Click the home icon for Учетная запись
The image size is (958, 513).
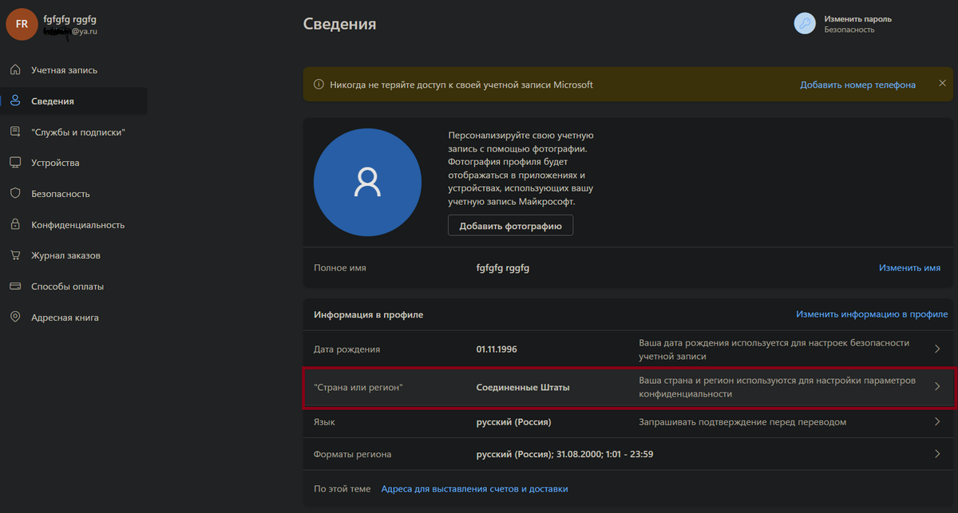[15, 70]
